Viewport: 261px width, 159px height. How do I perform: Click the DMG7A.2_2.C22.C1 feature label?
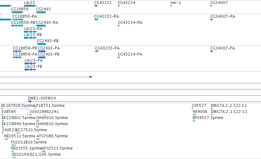click(229, 106)
